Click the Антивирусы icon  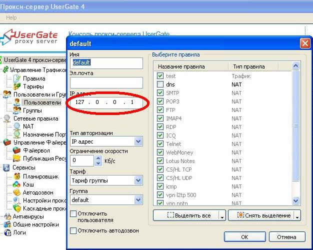(7, 216)
